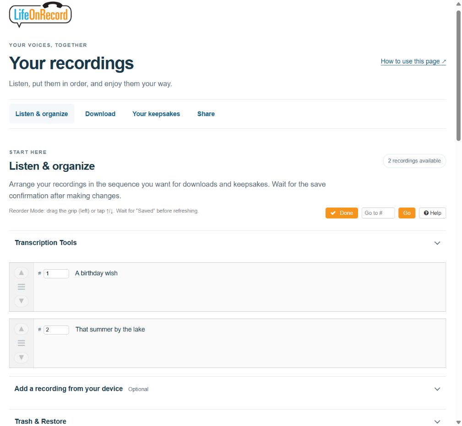Click the orange Go button
Image resolution: width=462 pixels, height=426 pixels.
pyautogui.click(x=407, y=213)
